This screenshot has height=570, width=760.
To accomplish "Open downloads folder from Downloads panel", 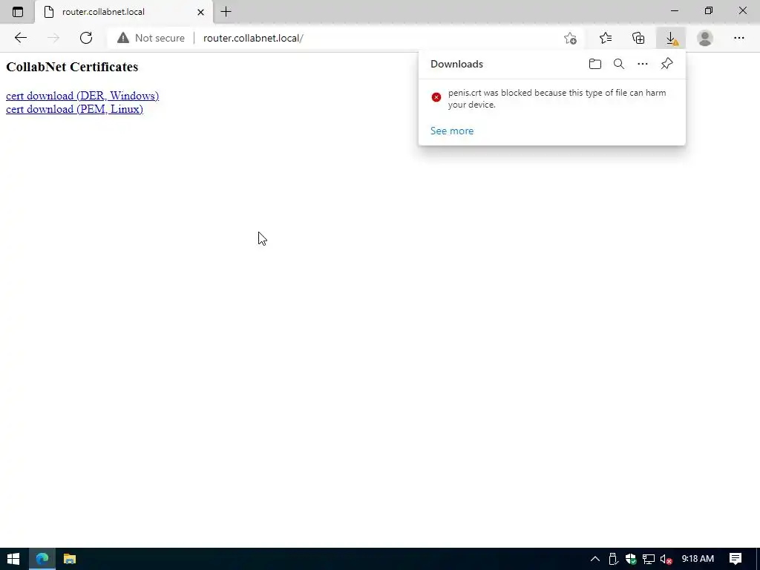I will point(595,64).
